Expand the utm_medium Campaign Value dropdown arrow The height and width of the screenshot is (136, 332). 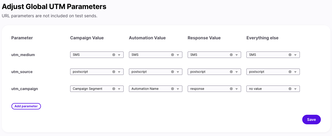(x=119, y=55)
